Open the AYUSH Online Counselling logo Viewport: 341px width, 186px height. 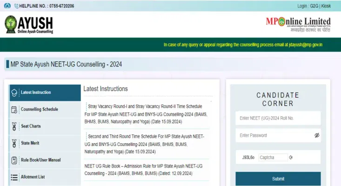(x=29, y=24)
